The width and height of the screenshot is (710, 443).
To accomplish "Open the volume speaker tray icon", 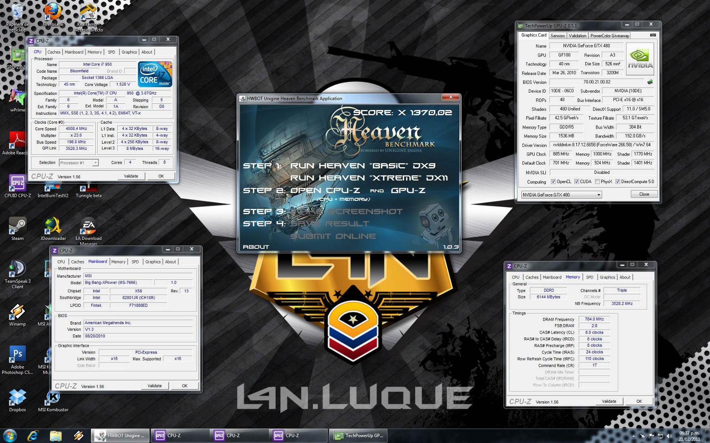I will click(670, 436).
